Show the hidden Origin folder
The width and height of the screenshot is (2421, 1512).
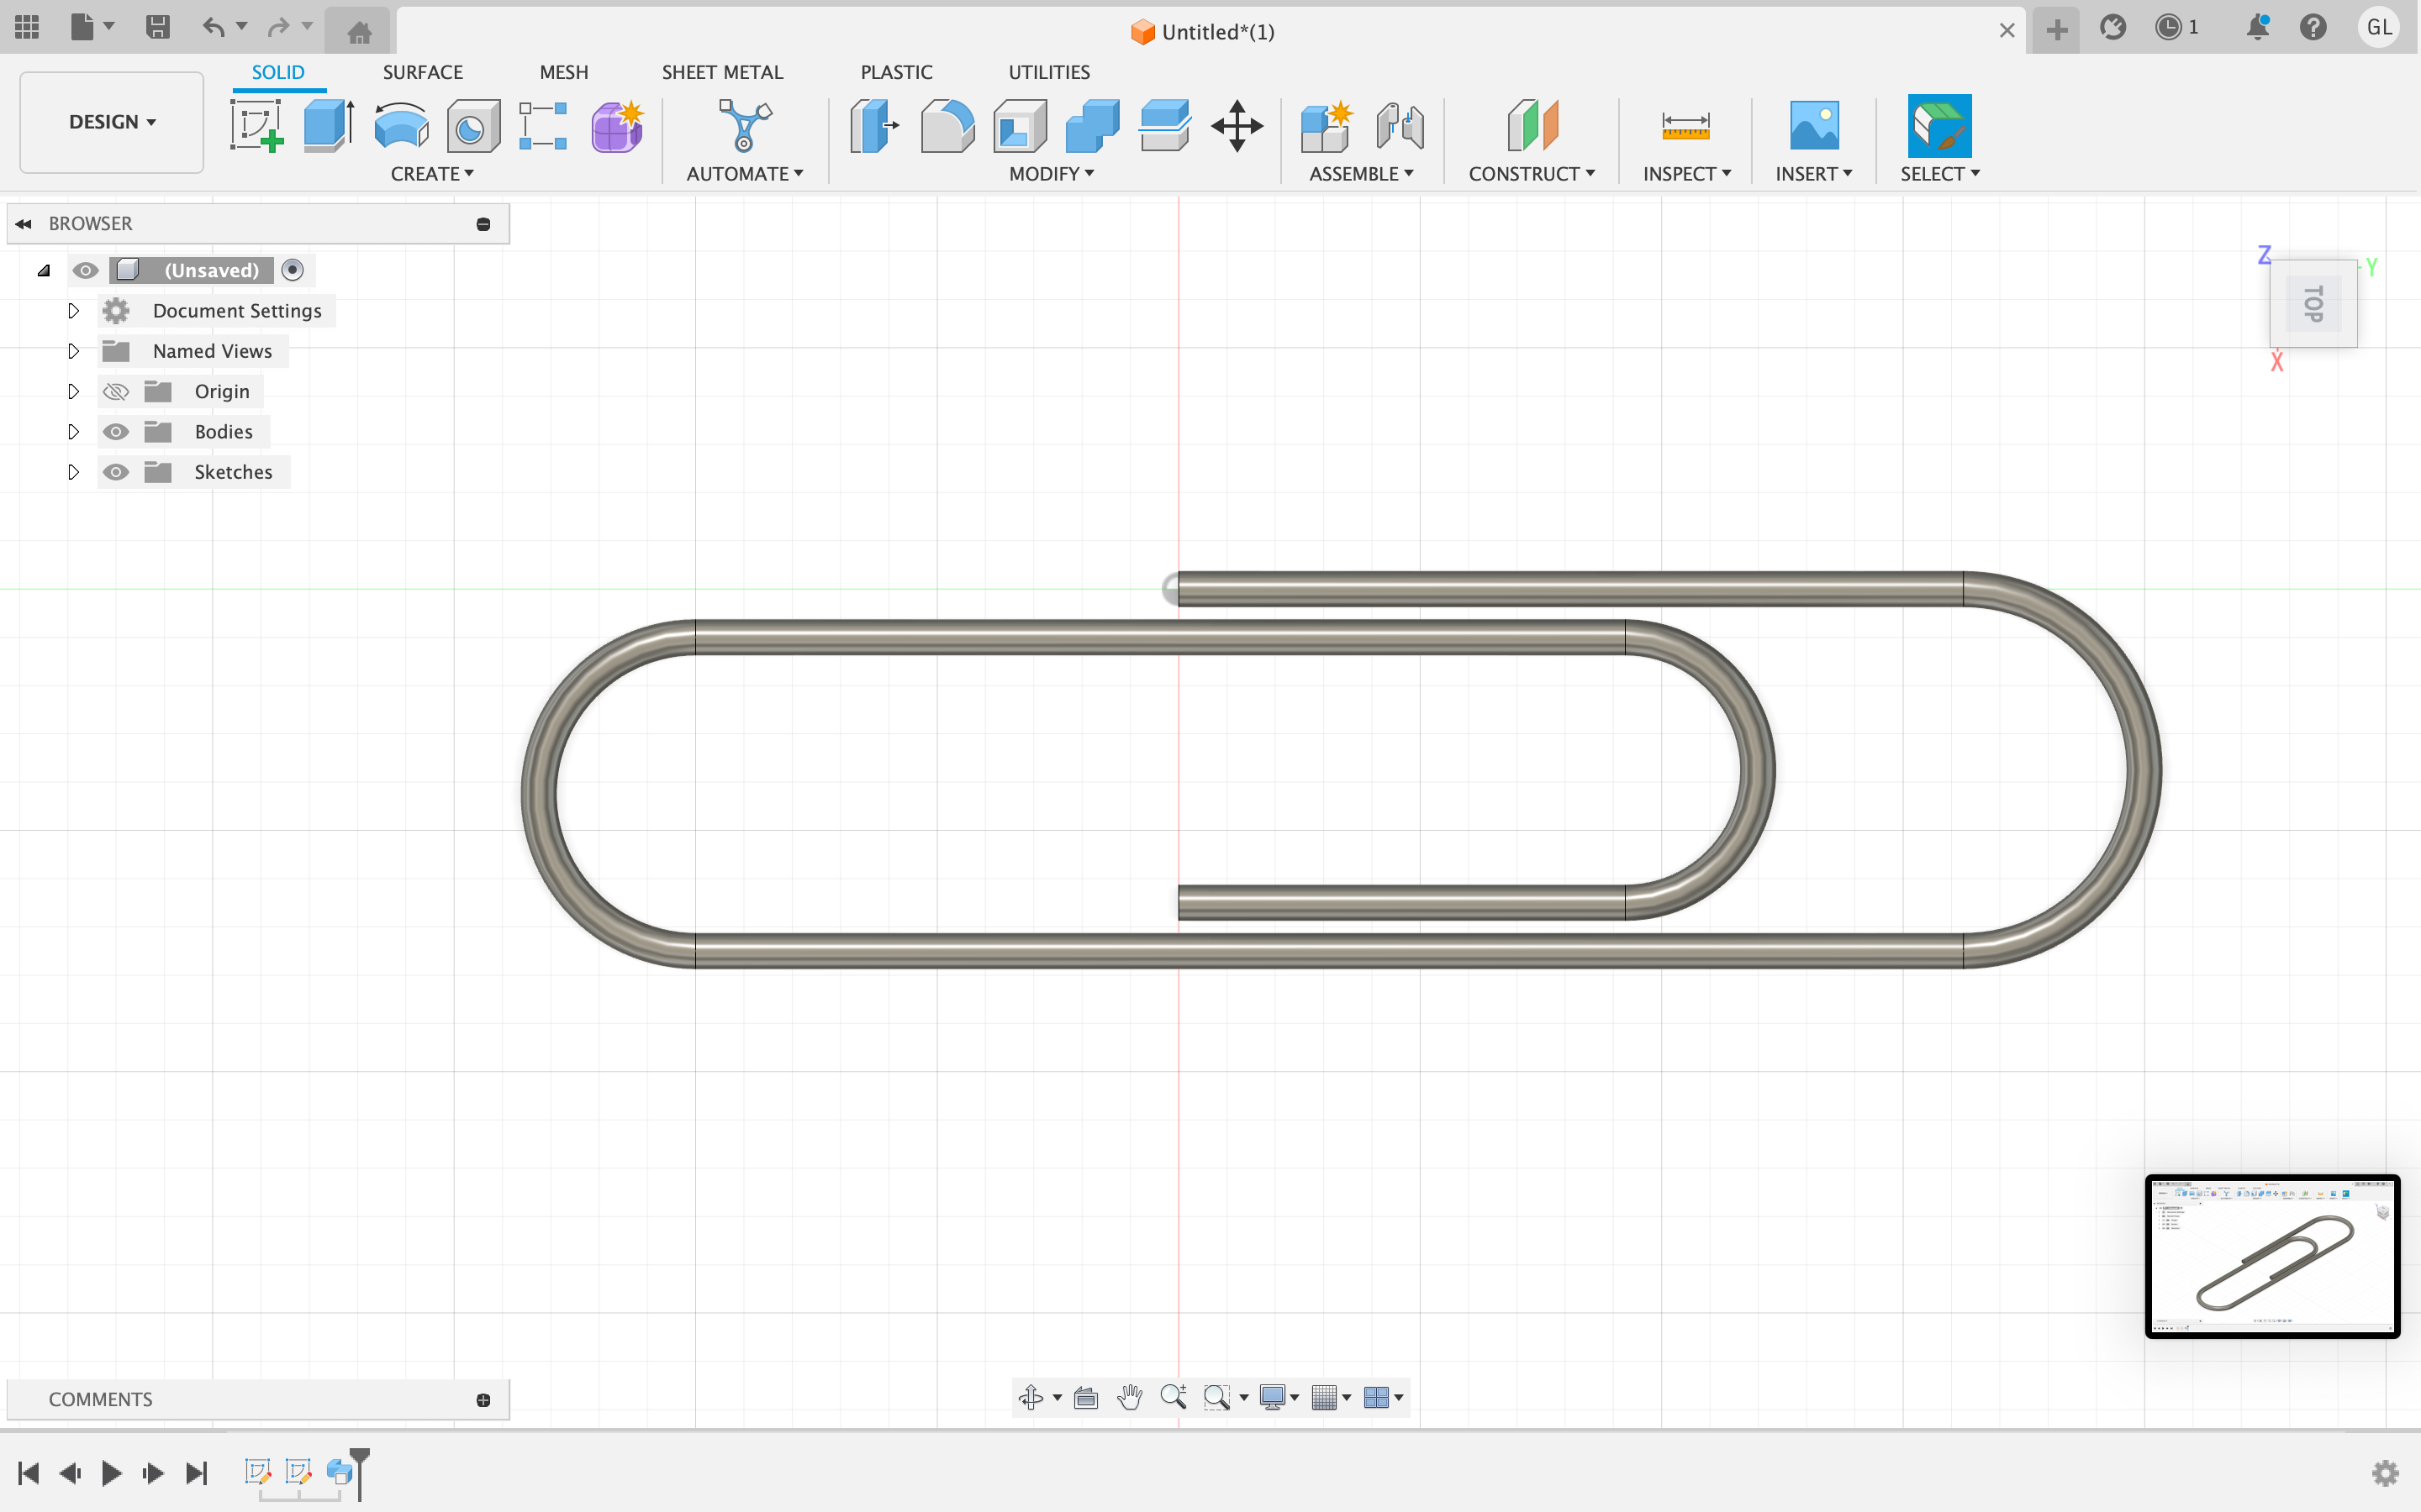(x=116, y=392)
